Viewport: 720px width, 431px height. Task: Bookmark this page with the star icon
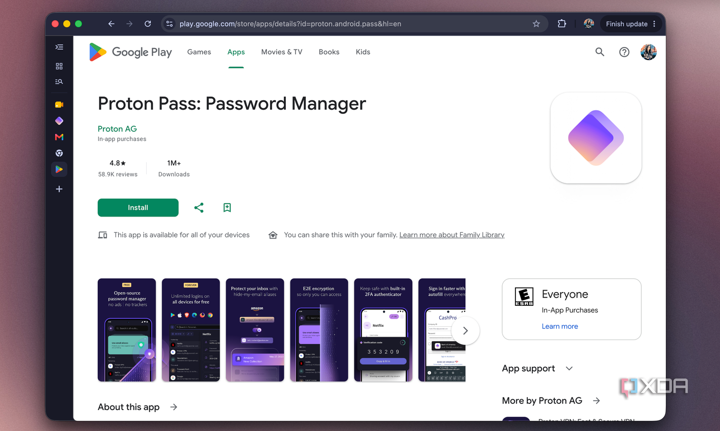(x=536, y=24)
